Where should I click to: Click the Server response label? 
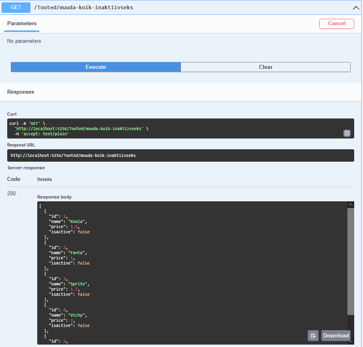pos(26,168)
